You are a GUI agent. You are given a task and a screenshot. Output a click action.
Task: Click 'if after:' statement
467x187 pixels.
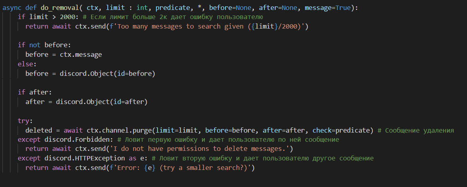[x=35, y=93]
